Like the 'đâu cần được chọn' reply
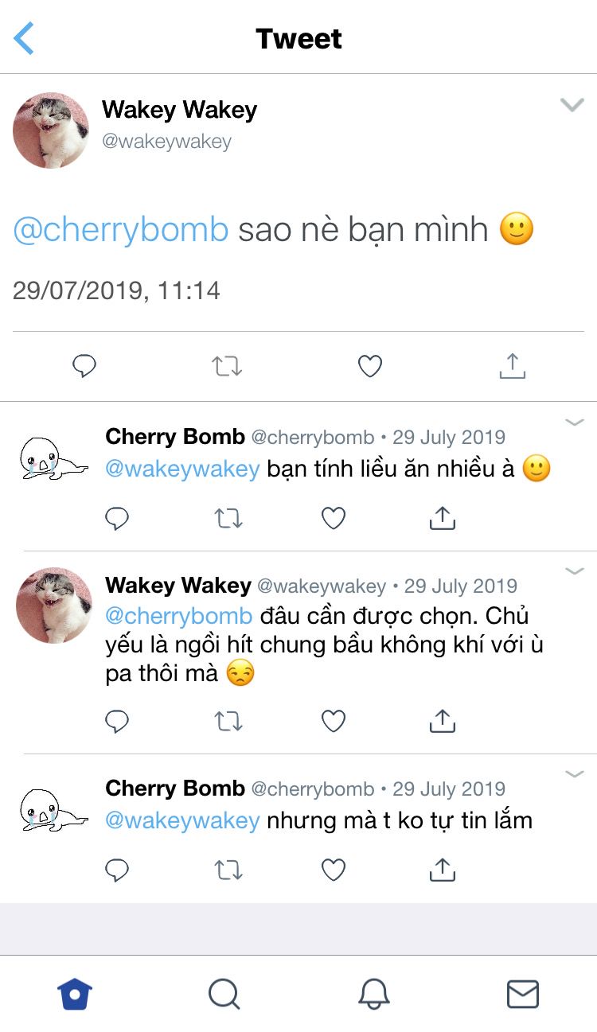 pyautogui.click(x=334, y=722)
